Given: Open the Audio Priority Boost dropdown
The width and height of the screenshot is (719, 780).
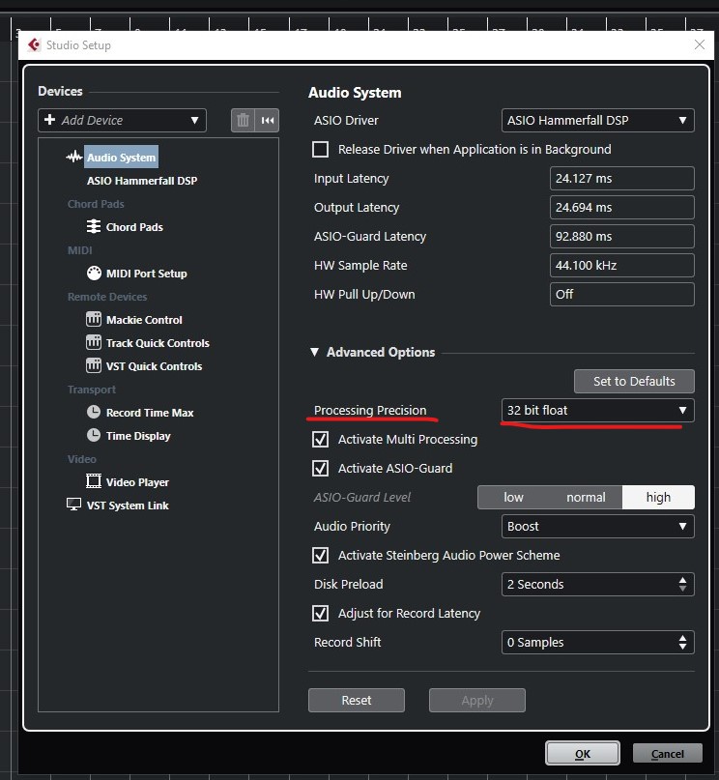Looking at the screenshot, I should click(x=597, y=527).
